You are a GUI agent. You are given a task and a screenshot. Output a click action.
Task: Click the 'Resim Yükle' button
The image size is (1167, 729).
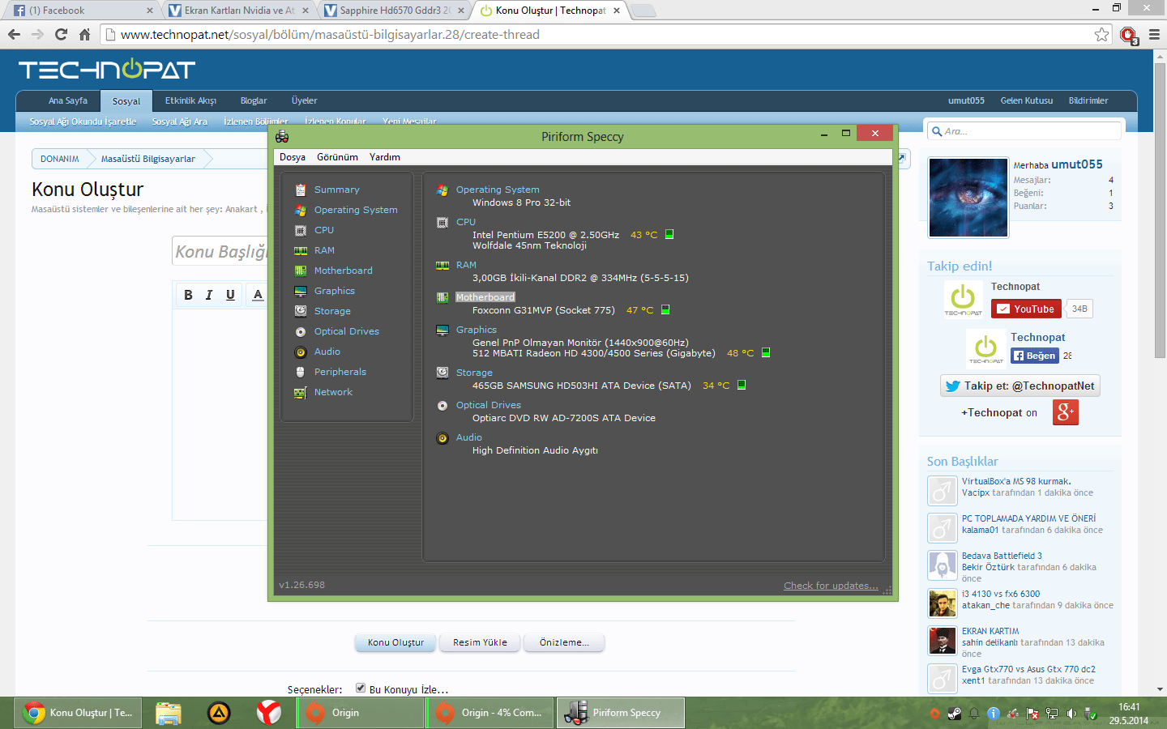(x=480, y=642)
